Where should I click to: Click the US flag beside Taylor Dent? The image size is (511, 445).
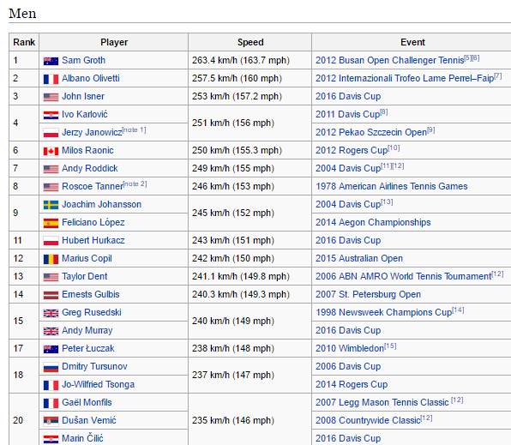tap(51, 277)
